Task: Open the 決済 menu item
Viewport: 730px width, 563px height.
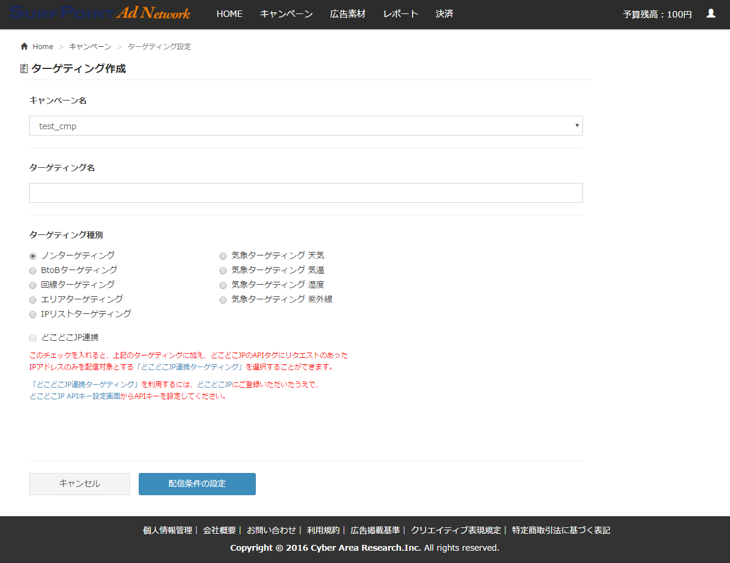Action: click(444, 14)
